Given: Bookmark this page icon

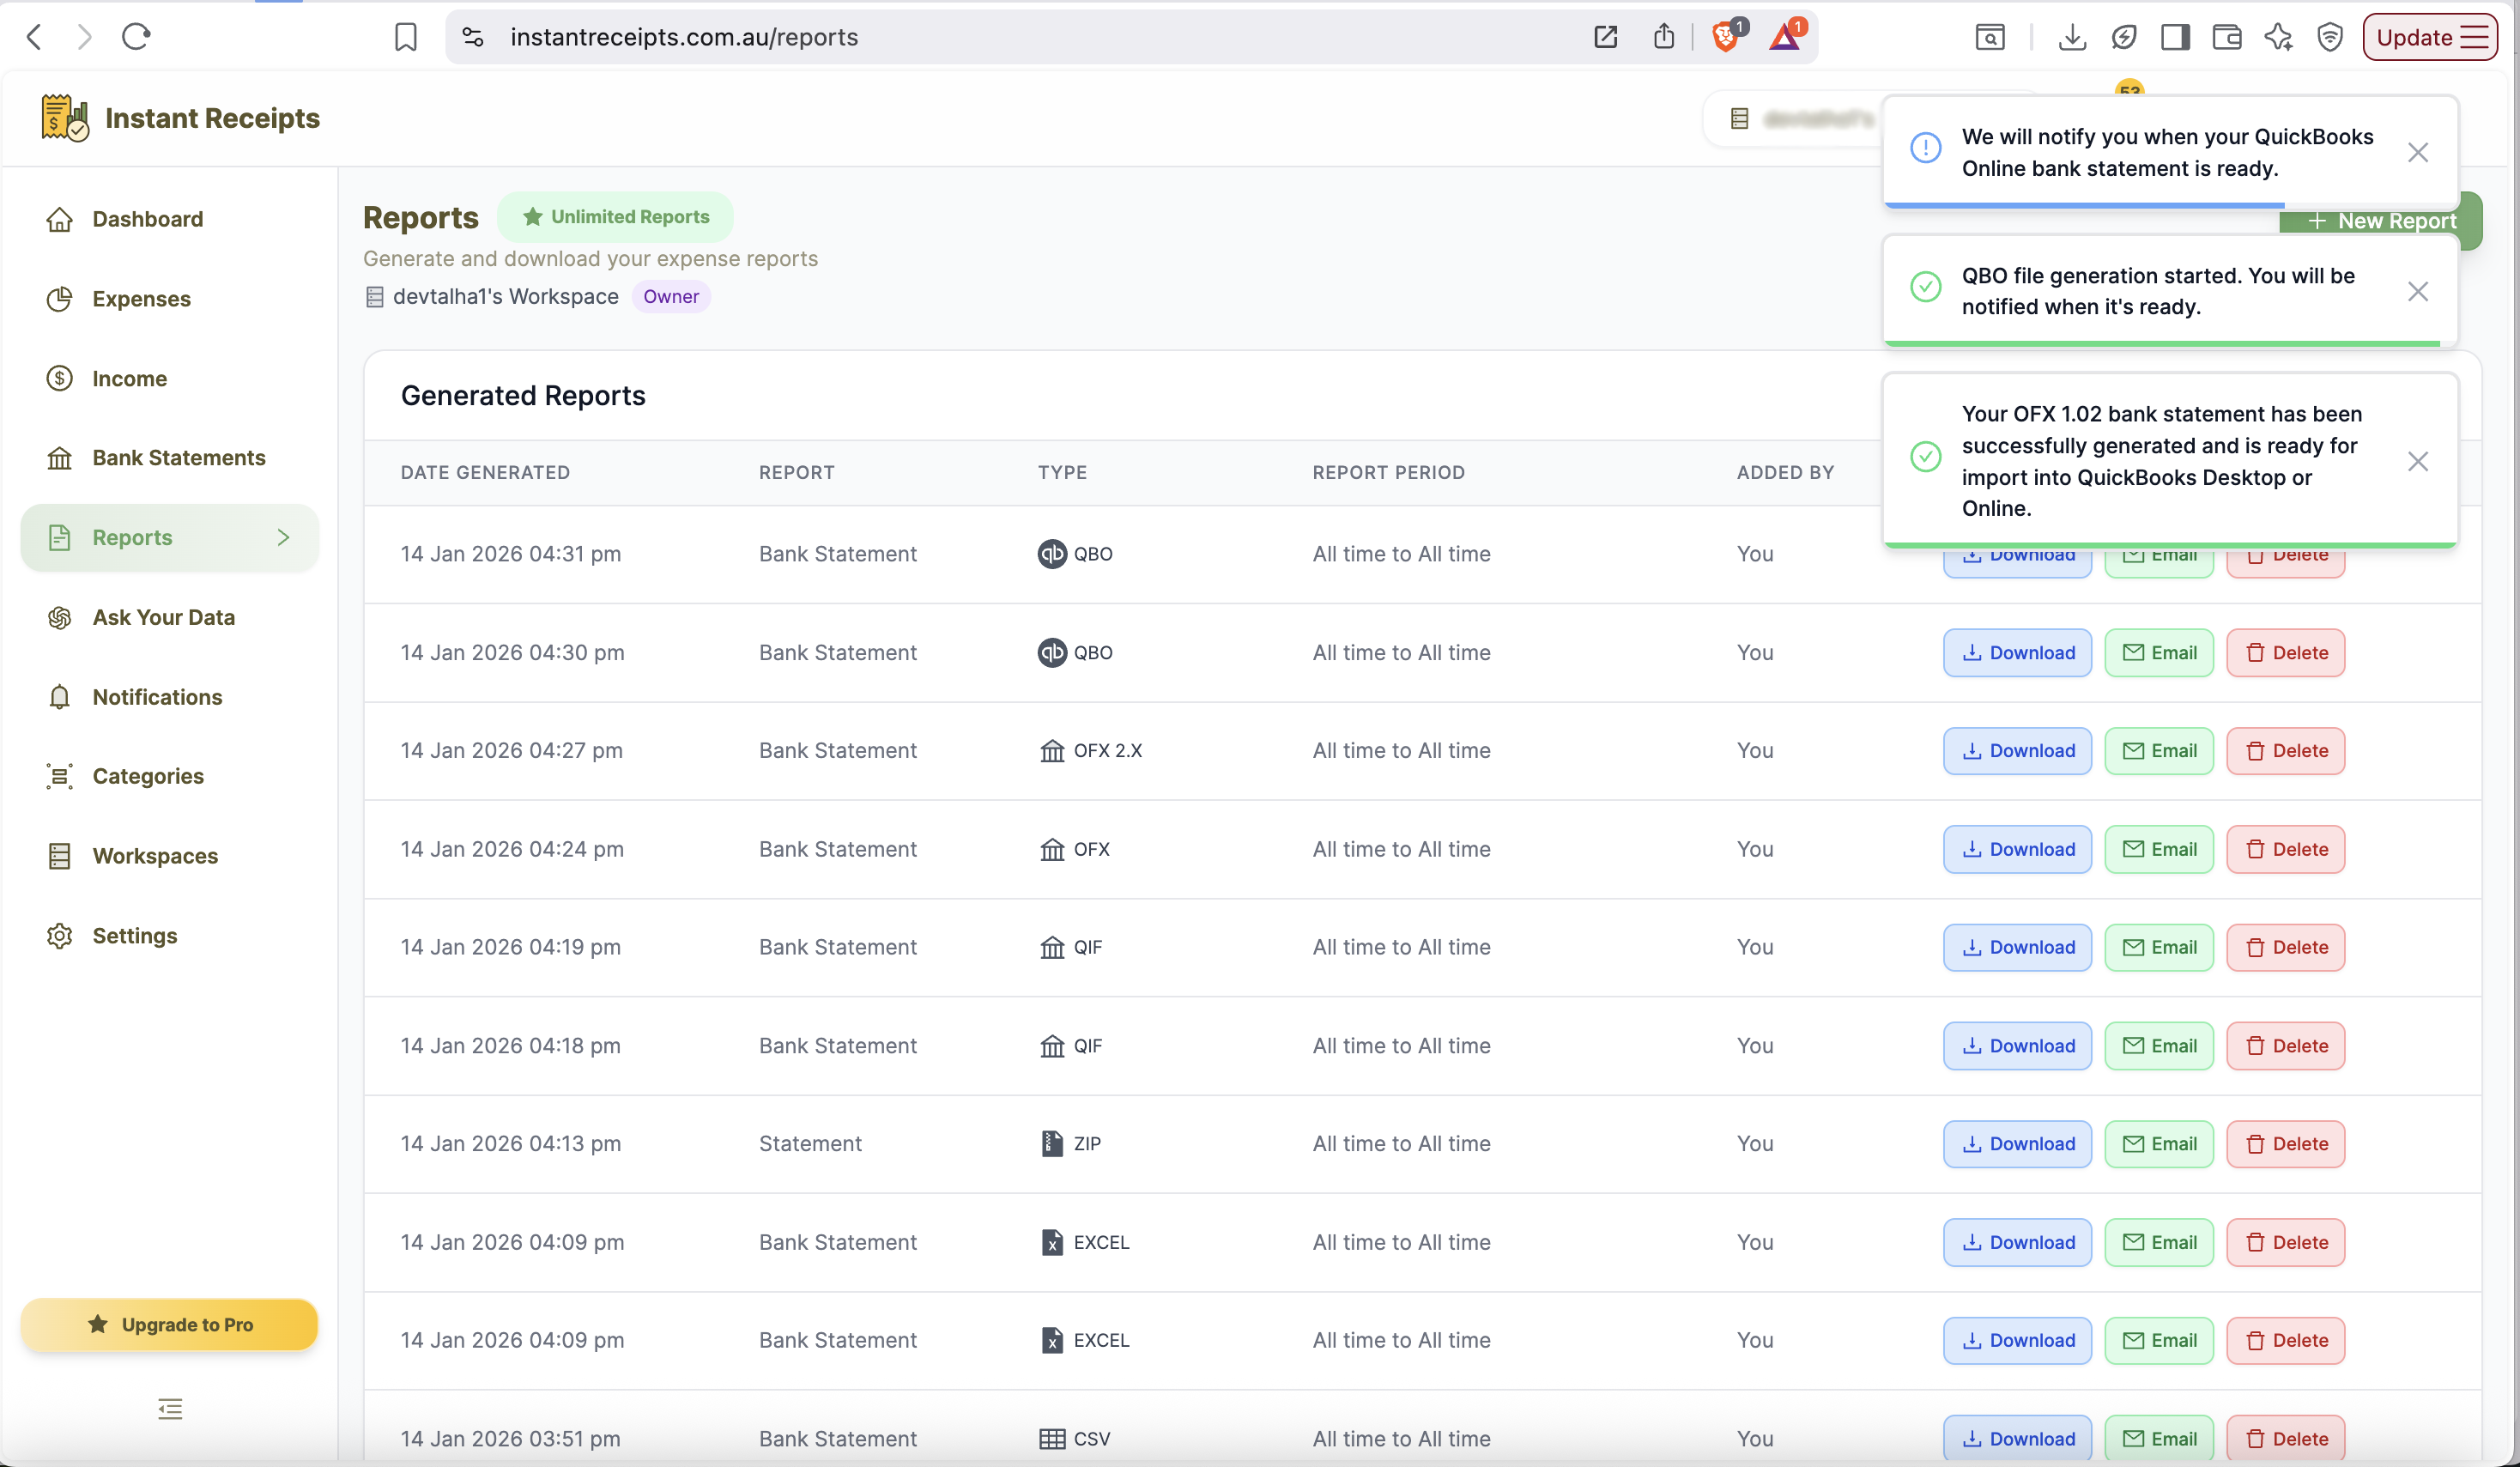Looking at the screenshot, I should point(405,37).
